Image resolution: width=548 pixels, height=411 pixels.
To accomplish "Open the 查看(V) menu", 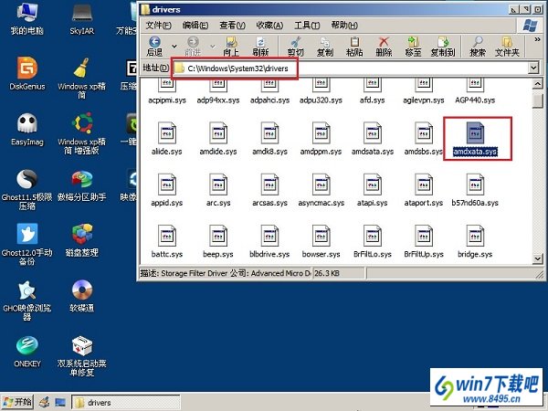I will [x=232, y=26].
